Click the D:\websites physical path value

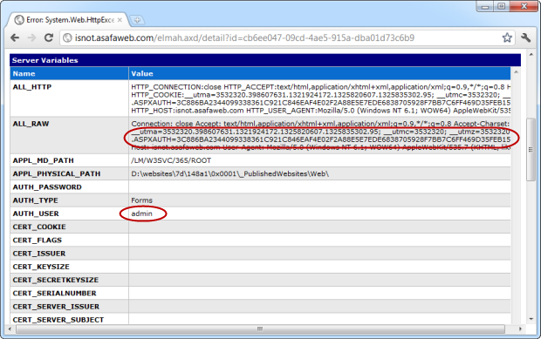229,173
